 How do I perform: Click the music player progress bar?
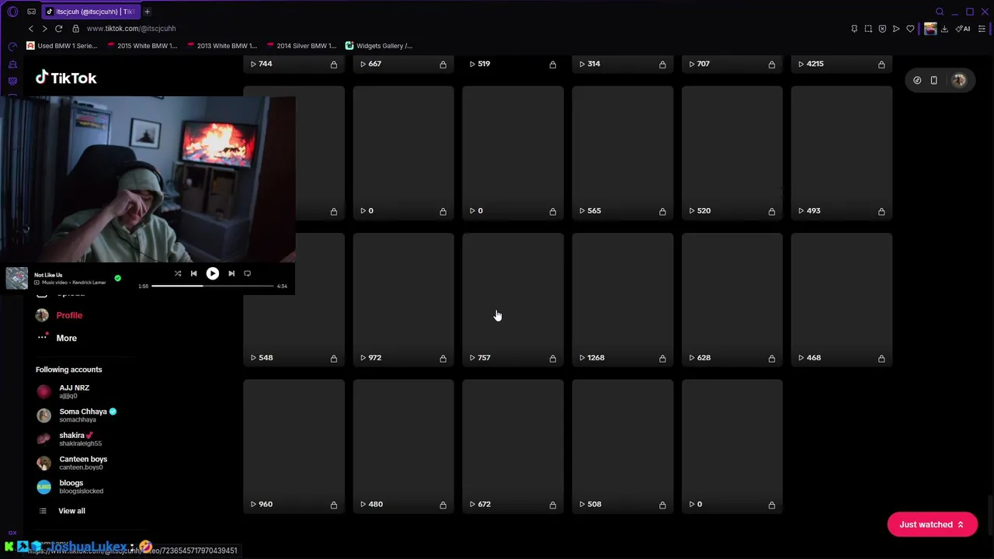tap(213, 286)
